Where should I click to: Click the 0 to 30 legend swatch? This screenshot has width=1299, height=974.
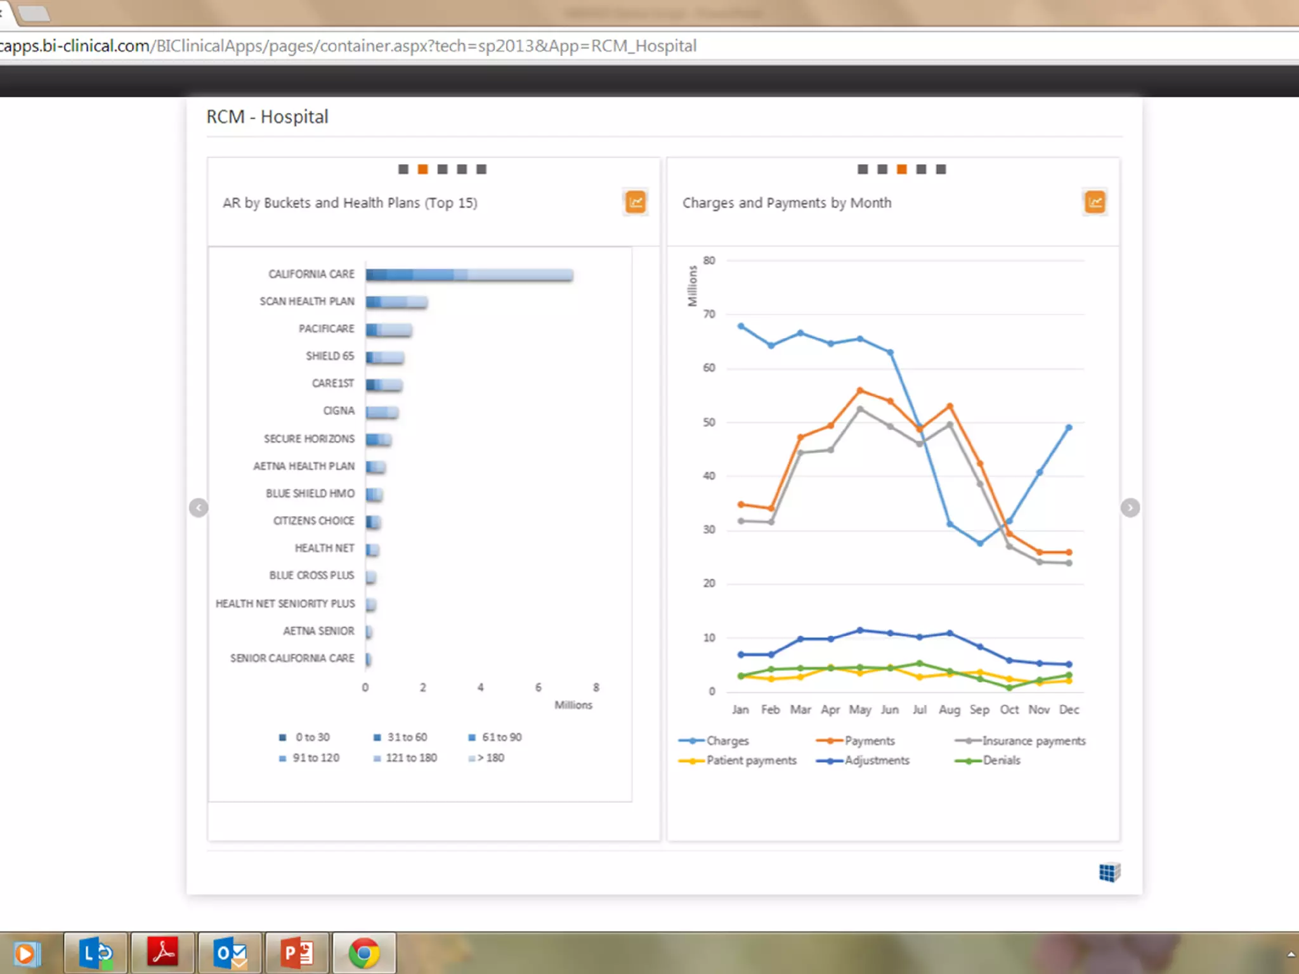[x=283, y=737]
